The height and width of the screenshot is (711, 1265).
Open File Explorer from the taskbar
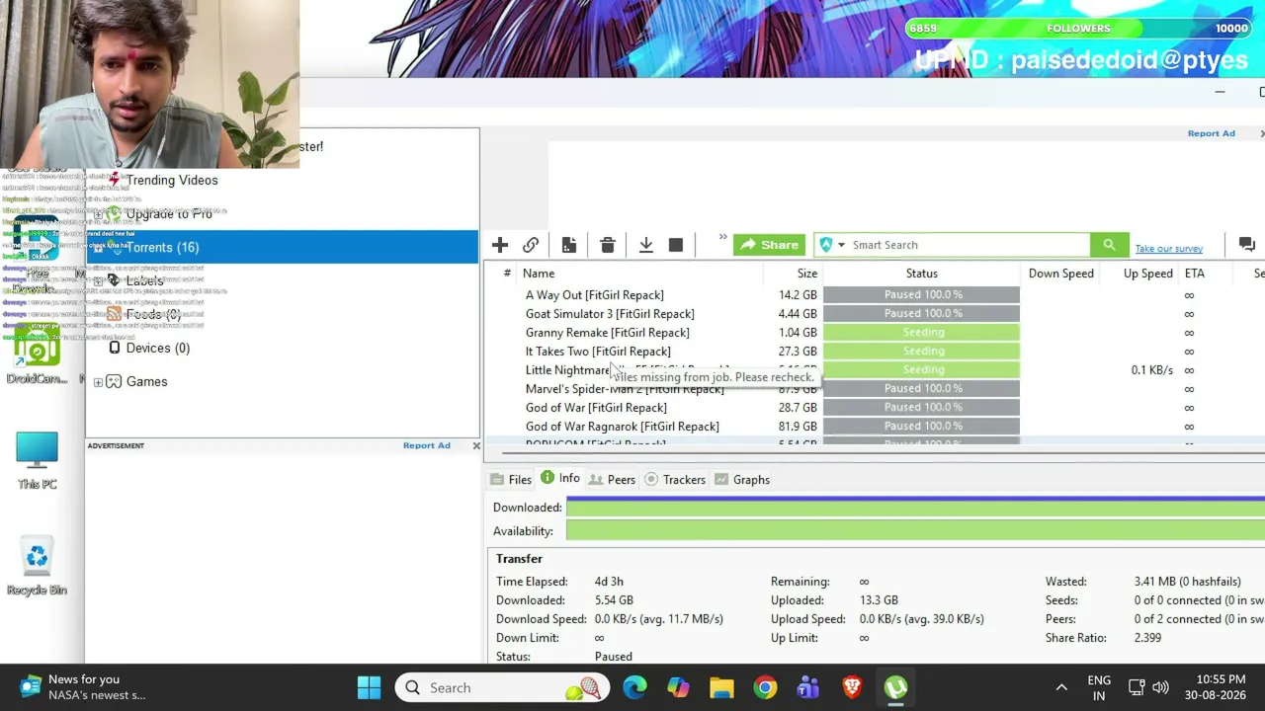[721, 687]
